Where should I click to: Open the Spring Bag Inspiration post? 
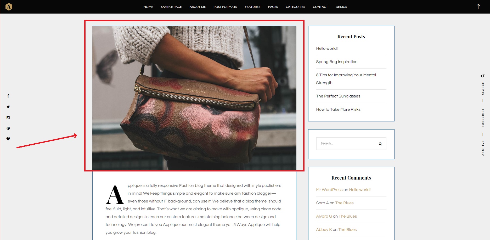pyautogui.click(x=336, y=62)
